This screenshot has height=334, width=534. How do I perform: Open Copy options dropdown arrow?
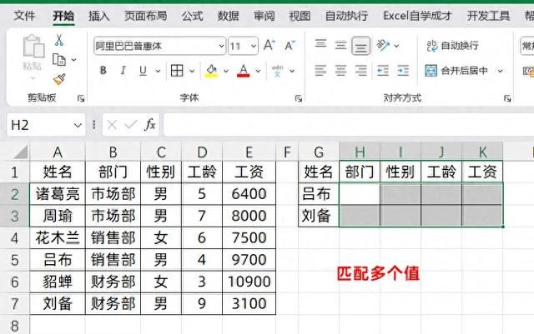(x=74, y=60)
